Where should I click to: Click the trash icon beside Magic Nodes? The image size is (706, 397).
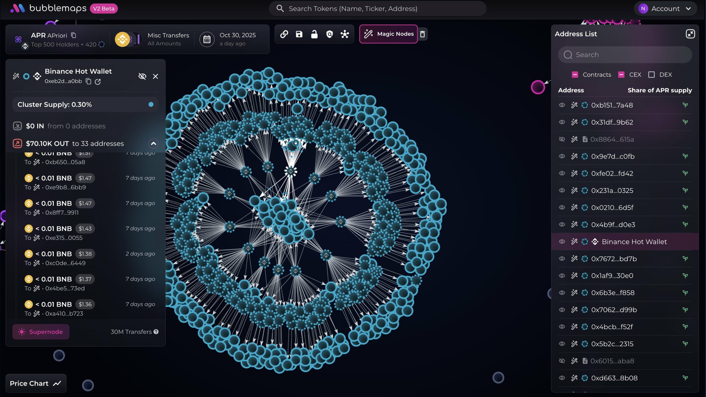422,34
